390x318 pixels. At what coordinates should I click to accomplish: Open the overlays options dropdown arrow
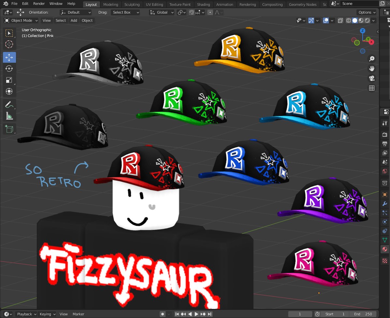point(332,20)
